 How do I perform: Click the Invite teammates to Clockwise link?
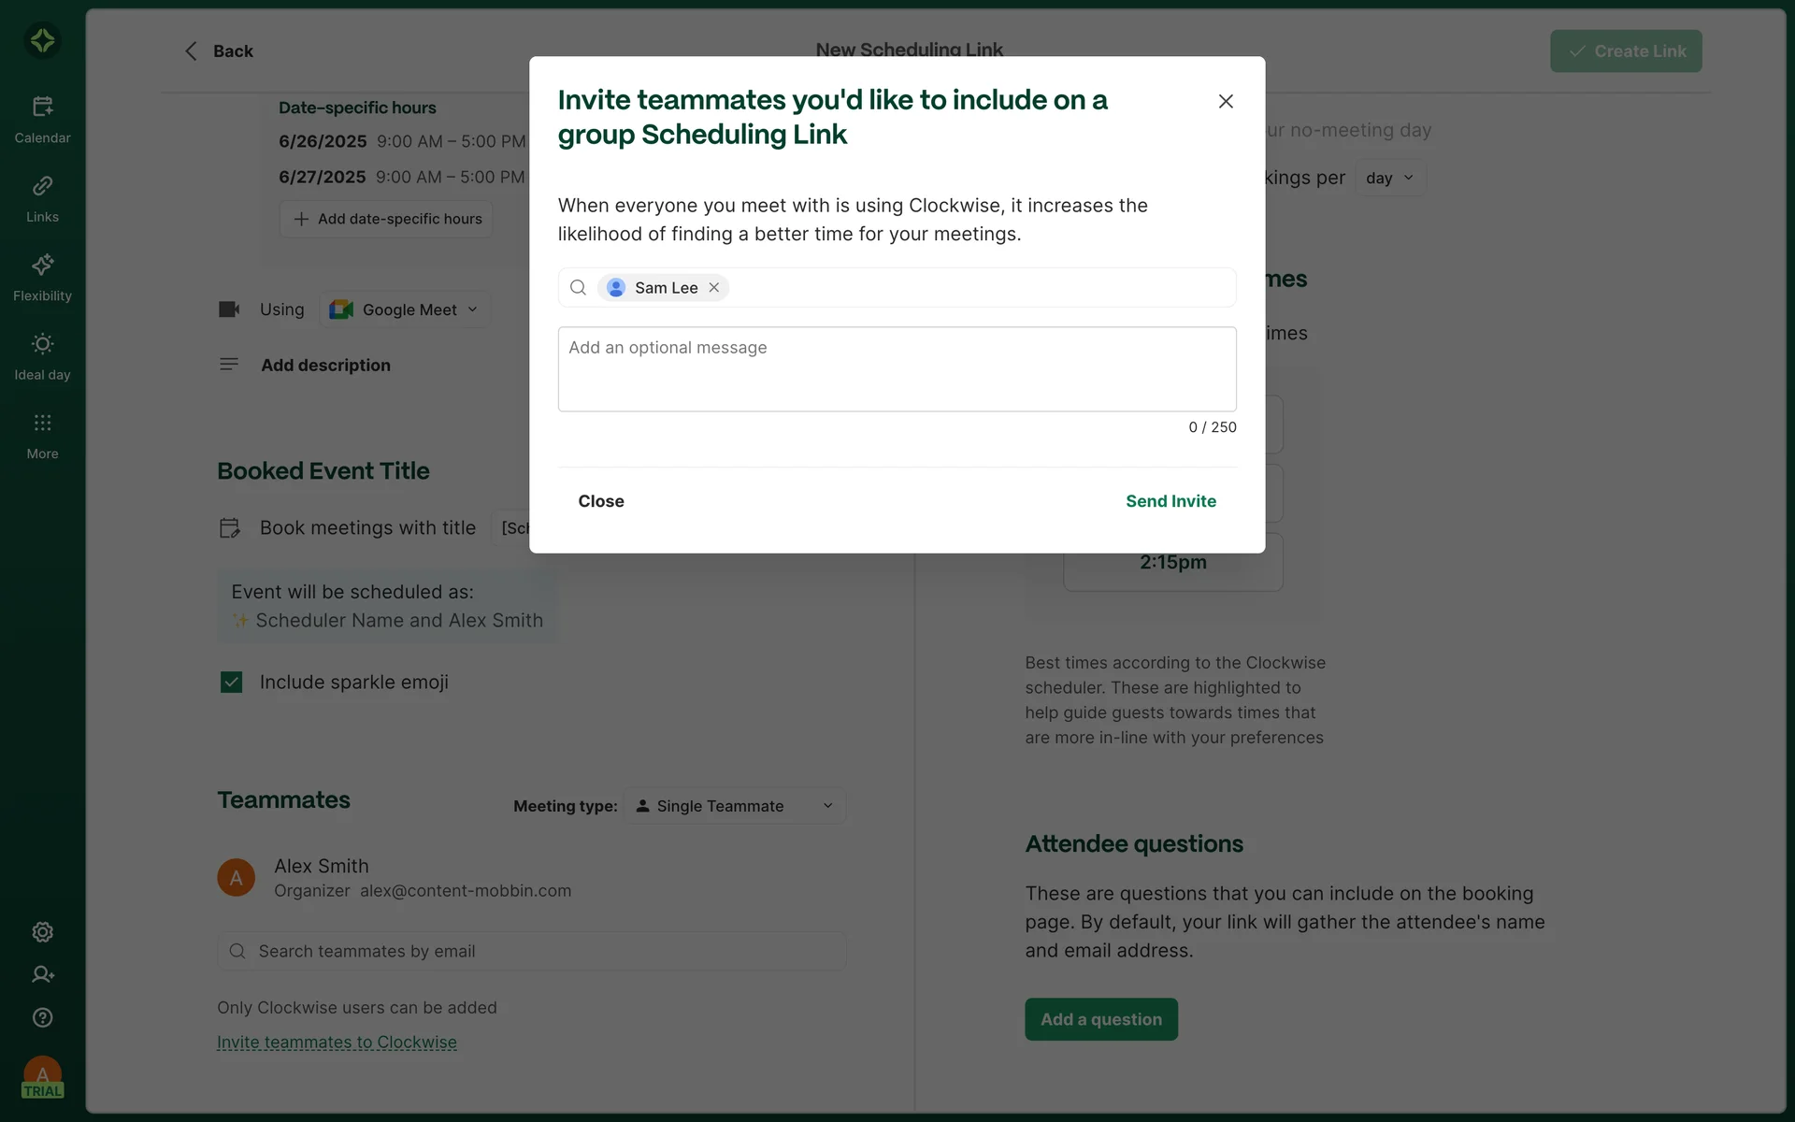click(337, 1043)
